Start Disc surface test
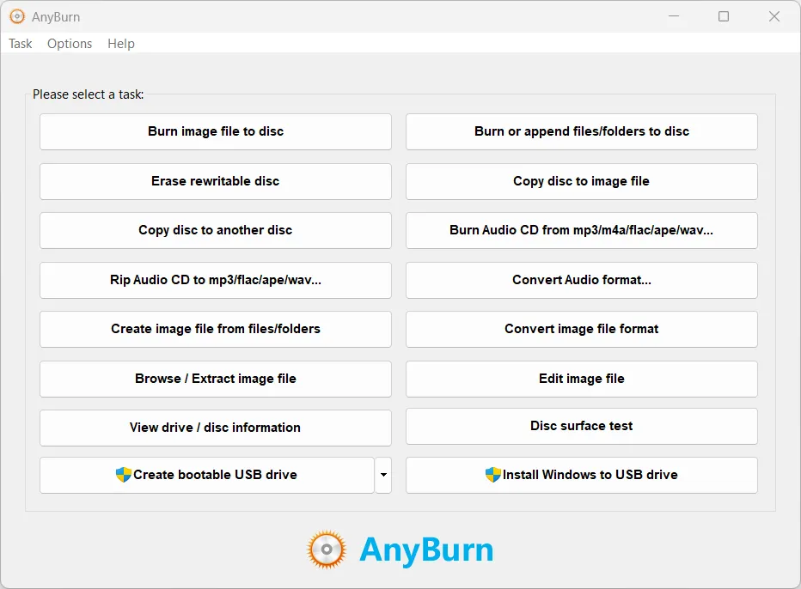This screenshot has width=801, height=589. (581, 426)
